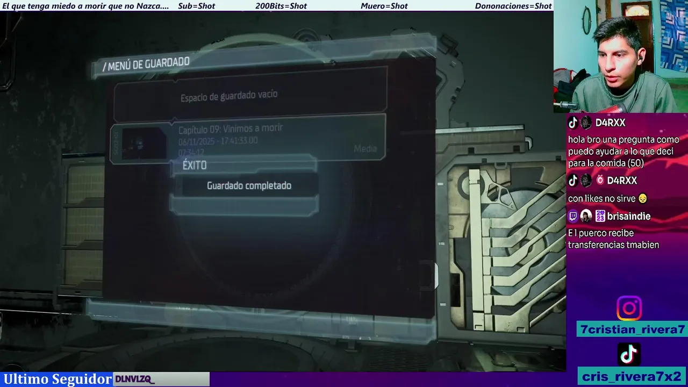Viewport: 688px width, 387px height.
Task: Click the large Instagram logo icon
Action: (629, 309)
